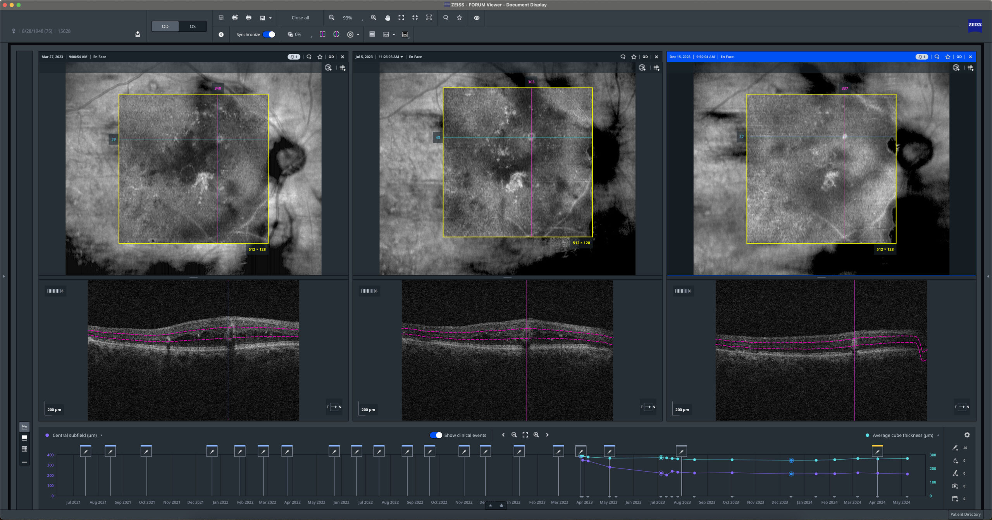Select the OD eye tab

165,26
